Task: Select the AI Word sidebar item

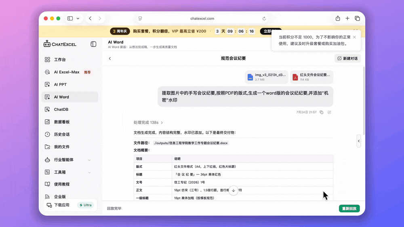Action: (x=69, y=97)
